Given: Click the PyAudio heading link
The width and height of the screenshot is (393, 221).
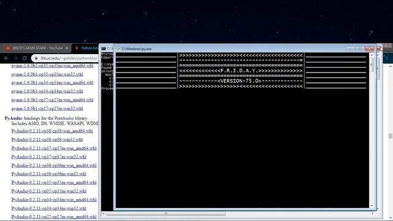Looking at the screenshot, I should pos(13,118).
